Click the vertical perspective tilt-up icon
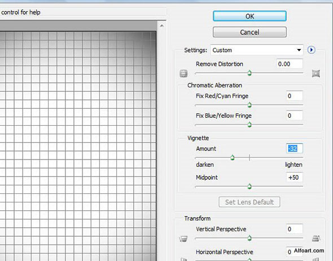This screenshot has width=333, height=261. (x=316, y=238)
